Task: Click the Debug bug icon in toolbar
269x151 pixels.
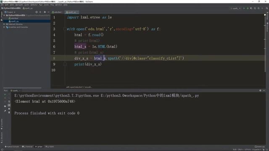Action: [248, 8]
